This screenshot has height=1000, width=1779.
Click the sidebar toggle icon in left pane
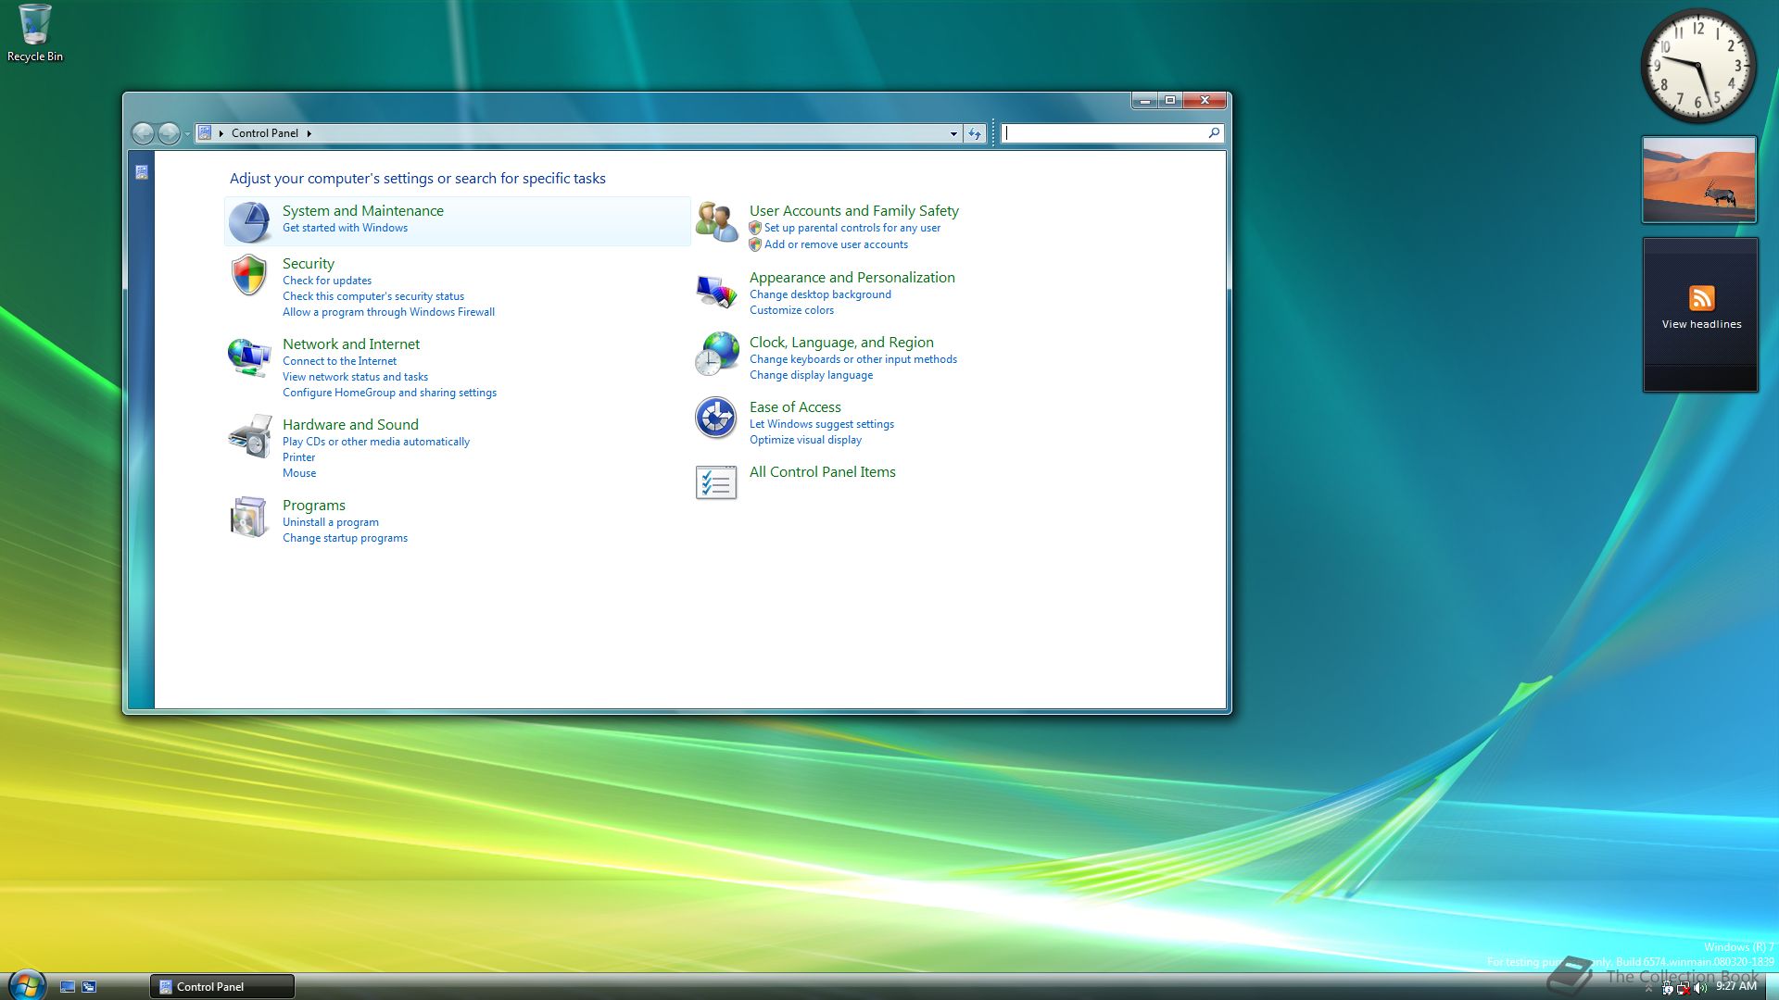[x=142, y=172]
